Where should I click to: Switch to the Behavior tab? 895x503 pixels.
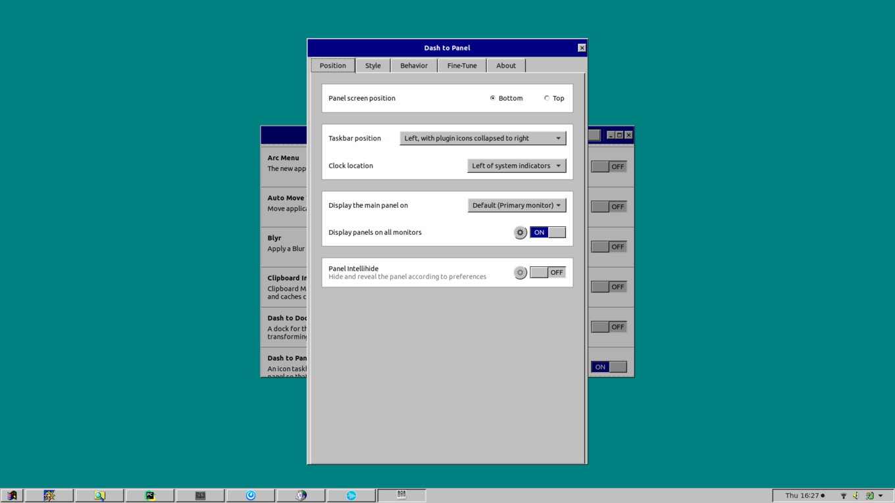[x=414, y=65]
